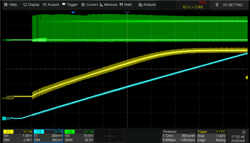Click the Acquire waveform icon
Image resolution: width=250 pixels, height=143 pixels.
(45, 5)
